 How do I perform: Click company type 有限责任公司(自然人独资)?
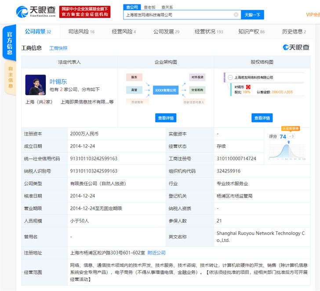(98, 183)
